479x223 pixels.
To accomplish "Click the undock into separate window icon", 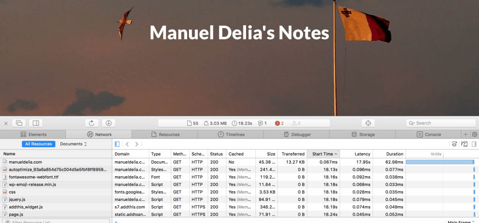I will click(19, 123).
